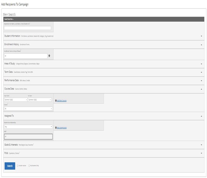Open the Saved Searches menu
This screenshot has height=178, width=207.
point(8,19)
